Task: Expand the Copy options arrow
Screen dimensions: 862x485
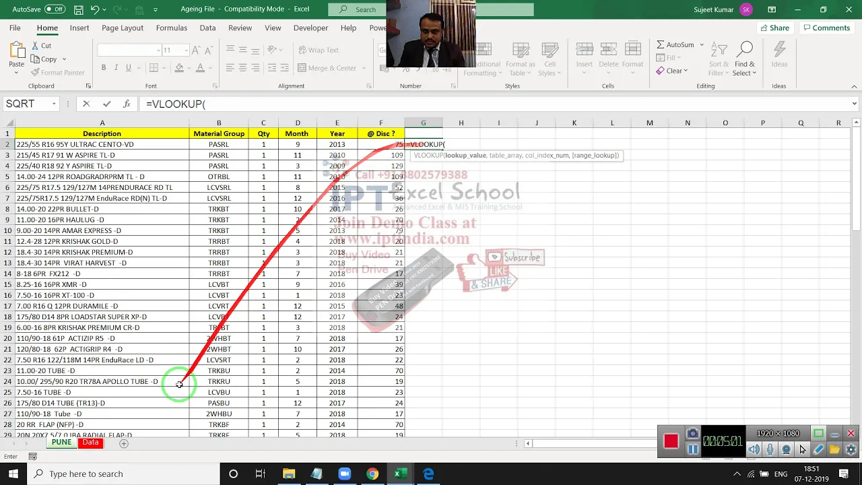Action: click(x=64, y=59)
